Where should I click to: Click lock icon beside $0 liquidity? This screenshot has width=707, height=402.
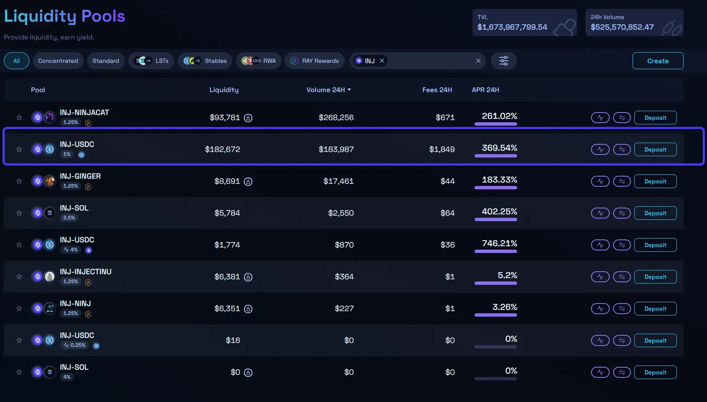click(248, 373)
